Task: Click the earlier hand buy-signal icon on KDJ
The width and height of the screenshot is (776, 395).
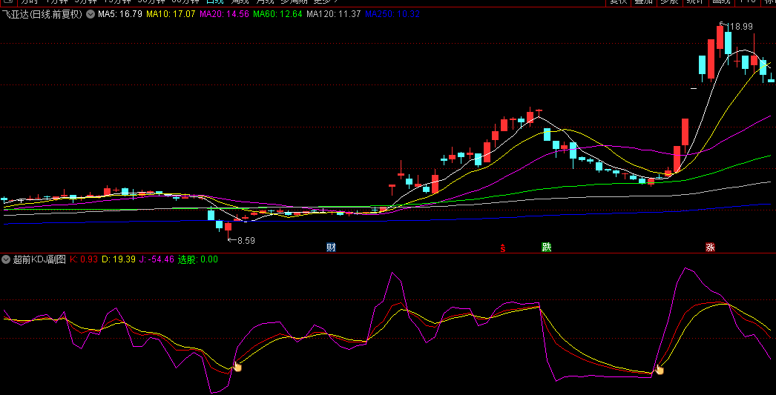Action: pos(237,366)
